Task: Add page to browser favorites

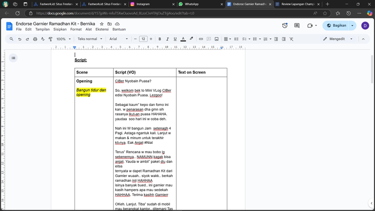Action: [x=325, y=13]
